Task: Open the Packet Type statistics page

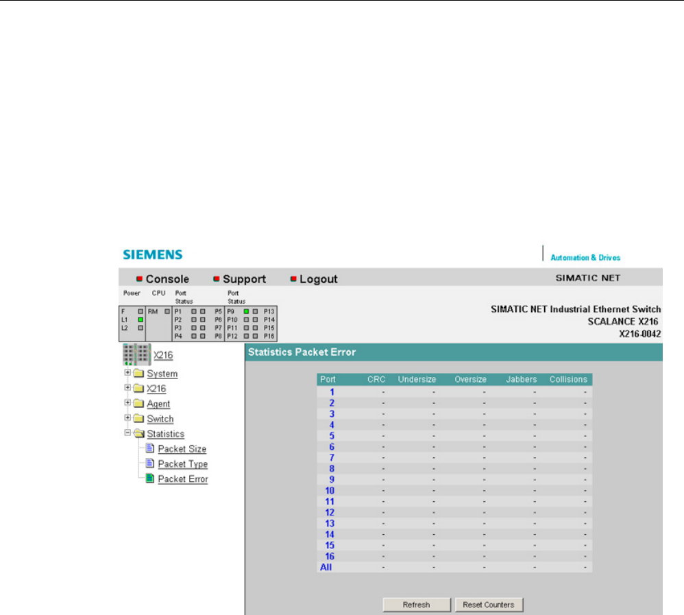Action: pyautogui.click(x=183, y=464)
